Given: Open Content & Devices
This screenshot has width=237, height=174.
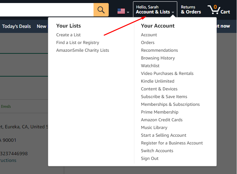Looking at the screenshot, I should coord(159,89).
